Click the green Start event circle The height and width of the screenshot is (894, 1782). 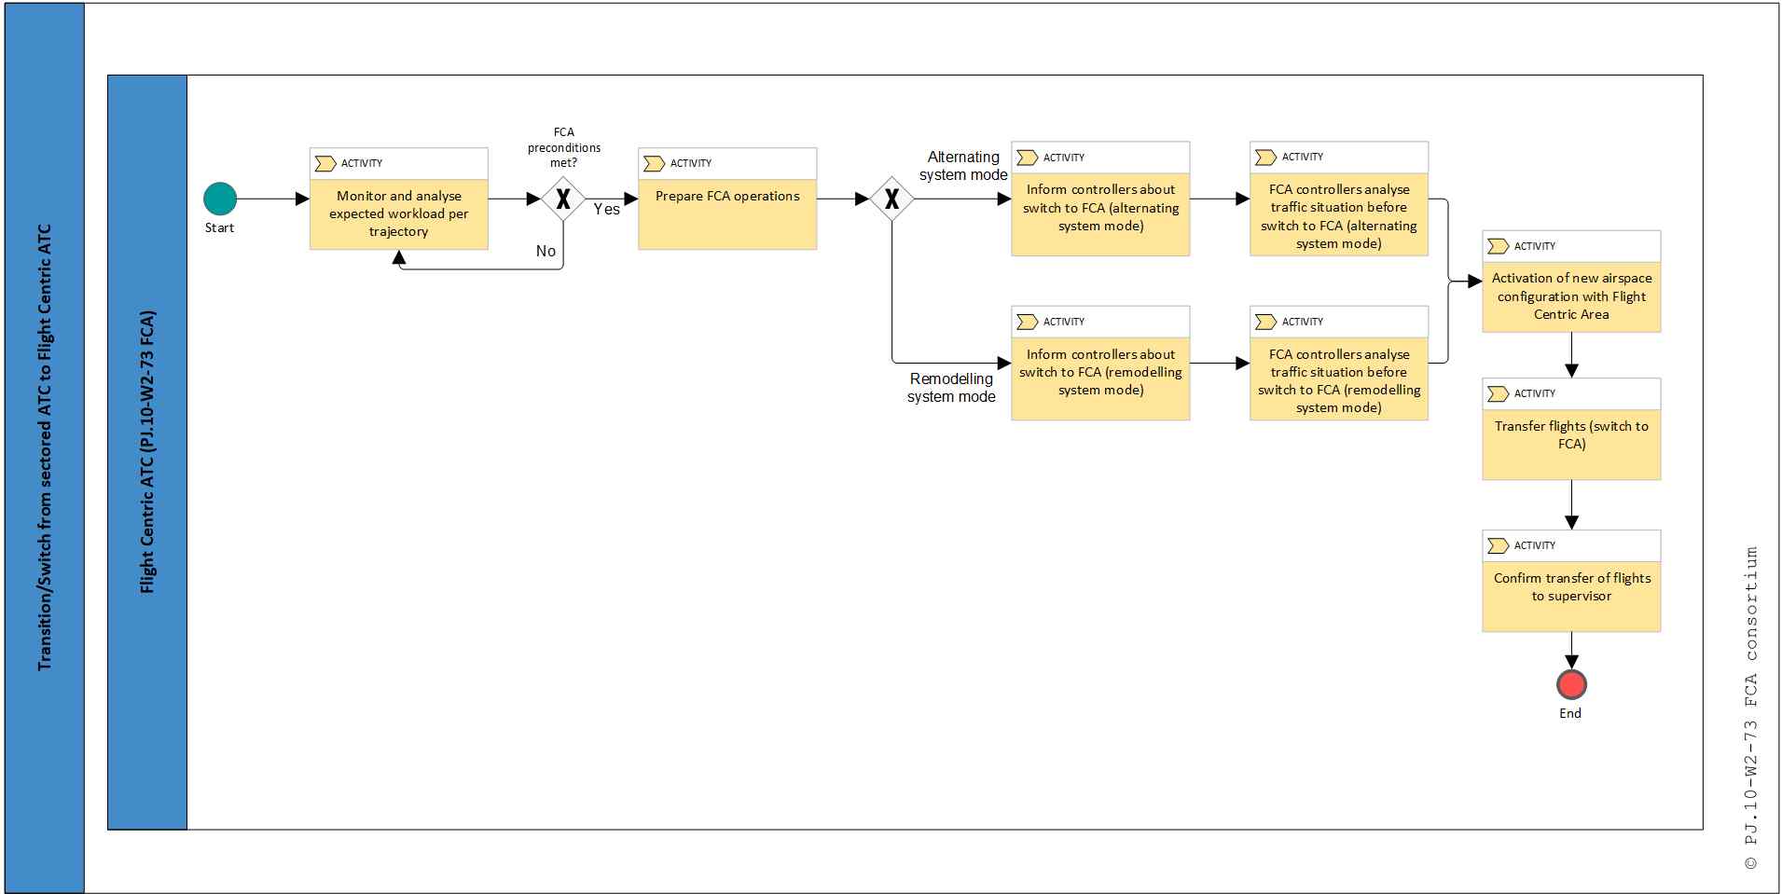tap(220, 199)
